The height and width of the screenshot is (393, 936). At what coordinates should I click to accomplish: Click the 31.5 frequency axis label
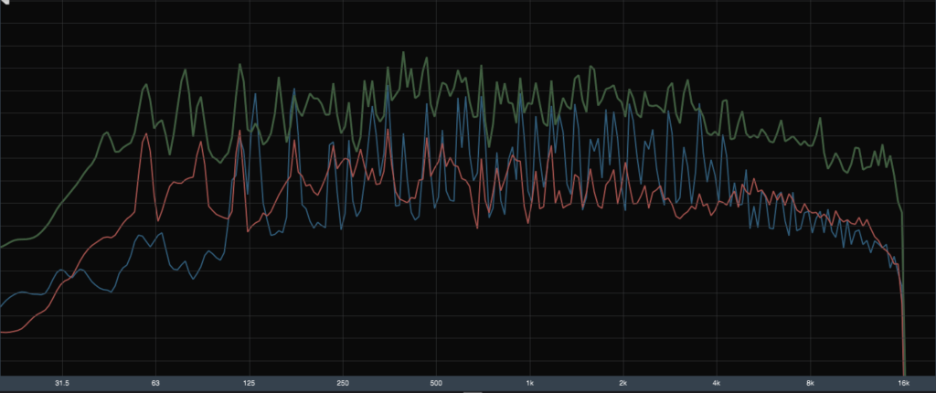tap(62, 383)
